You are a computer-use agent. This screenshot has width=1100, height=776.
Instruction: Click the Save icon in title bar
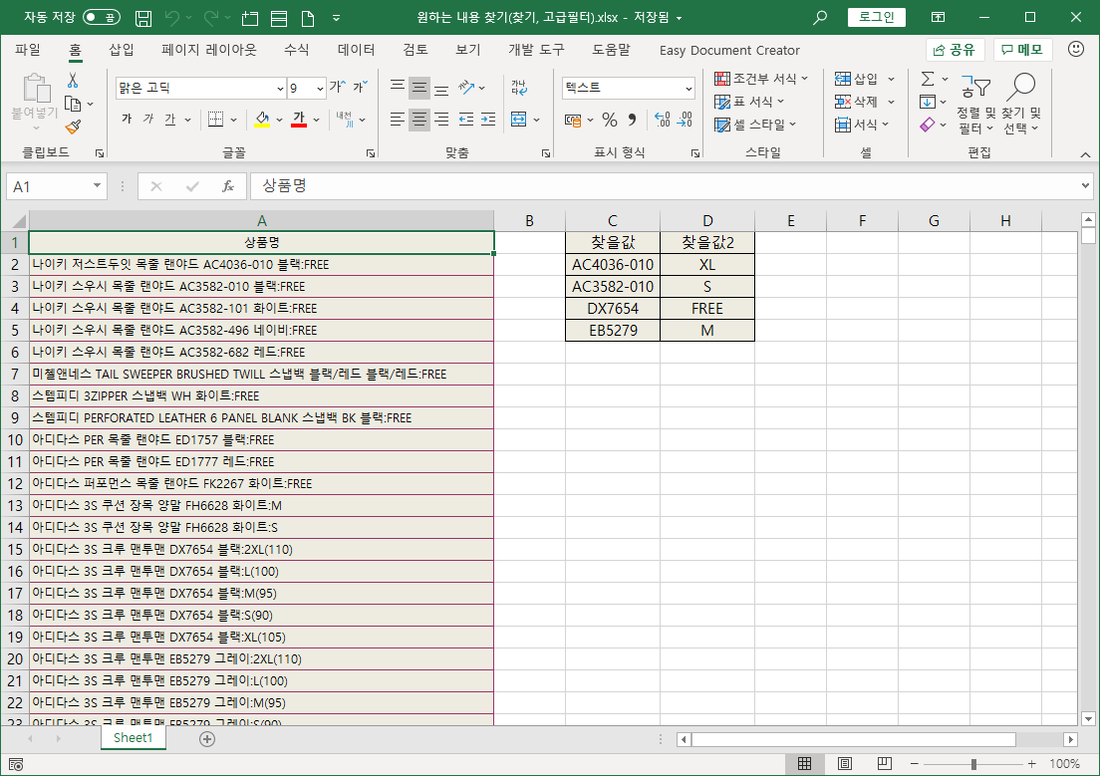coord(143,18)
